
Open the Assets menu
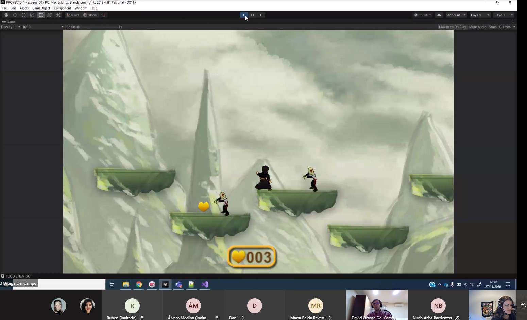(24, 8)
